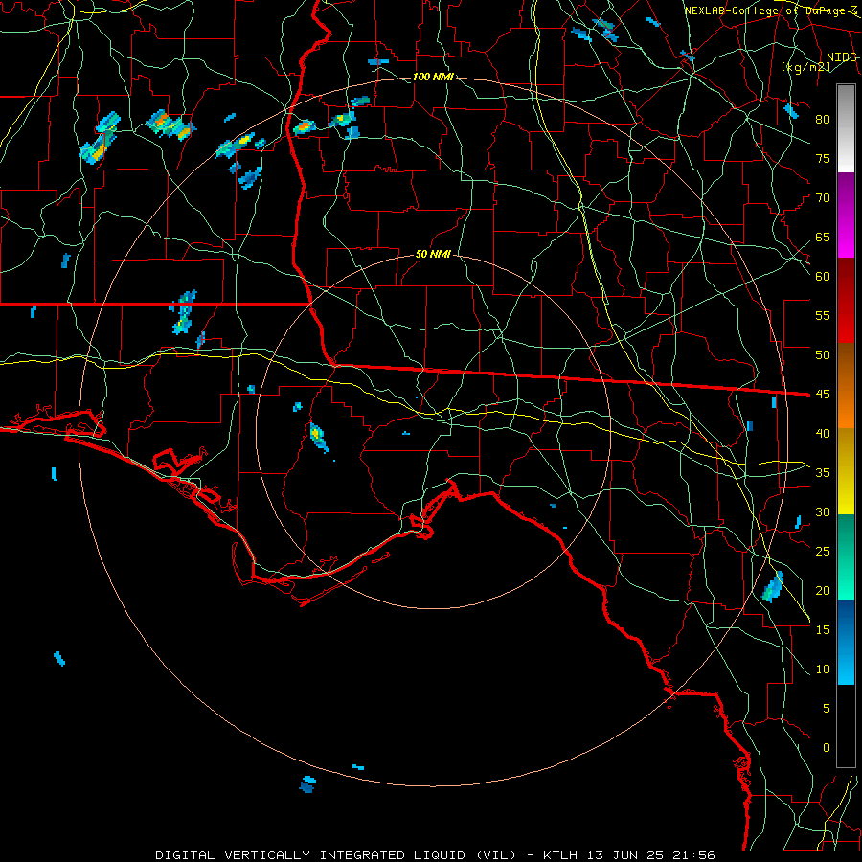Click the 0 value on the VIL scale
This screenshot has height=862, width=862.
coord(827,748)
